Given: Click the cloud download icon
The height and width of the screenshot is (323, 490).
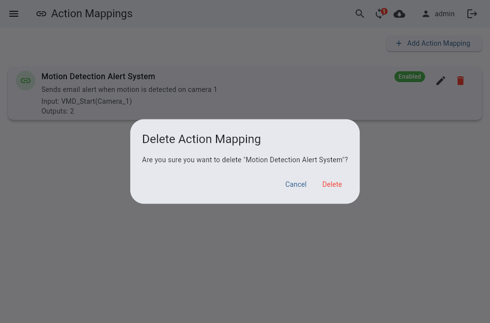Looking at the screenshot, I should click(399, 14).
